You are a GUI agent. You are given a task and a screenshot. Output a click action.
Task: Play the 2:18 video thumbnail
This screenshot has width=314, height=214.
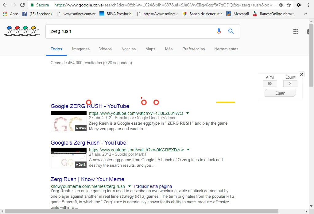point(69,158)
